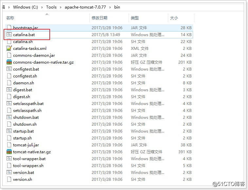
Task: Click the setclasspath.bat batch file icon
Action: click(x=9, y=104)
